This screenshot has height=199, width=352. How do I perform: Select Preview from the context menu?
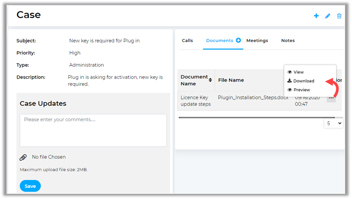(302, 90)
